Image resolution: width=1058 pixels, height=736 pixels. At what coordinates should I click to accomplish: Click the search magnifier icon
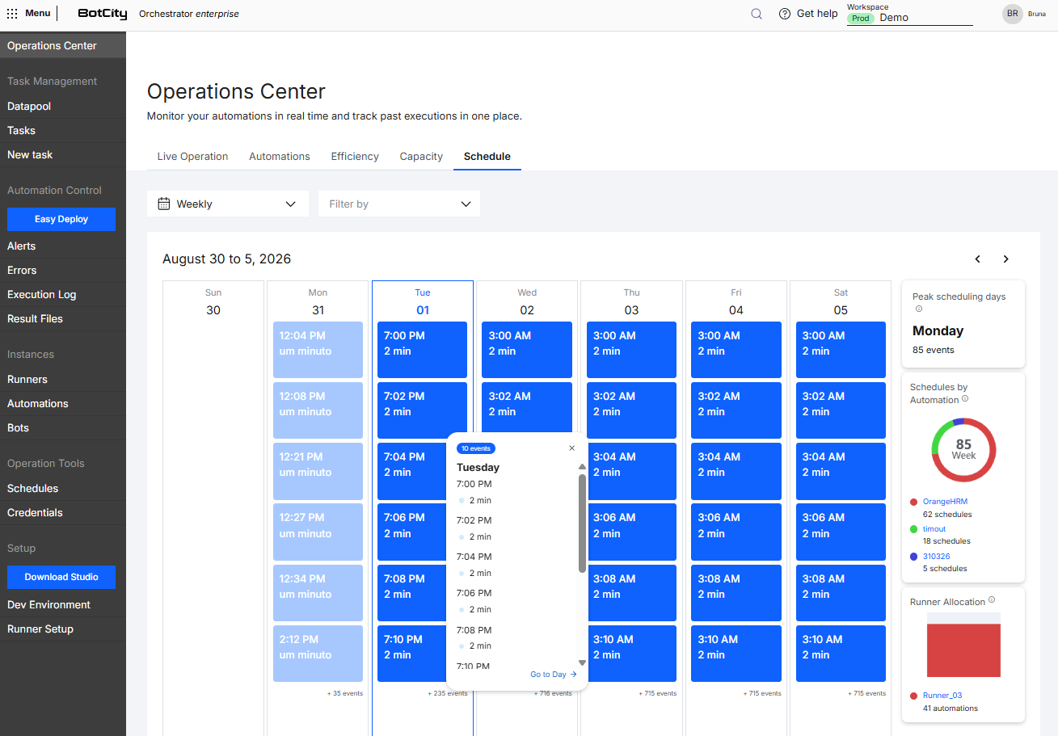click(x=757, y=14)
